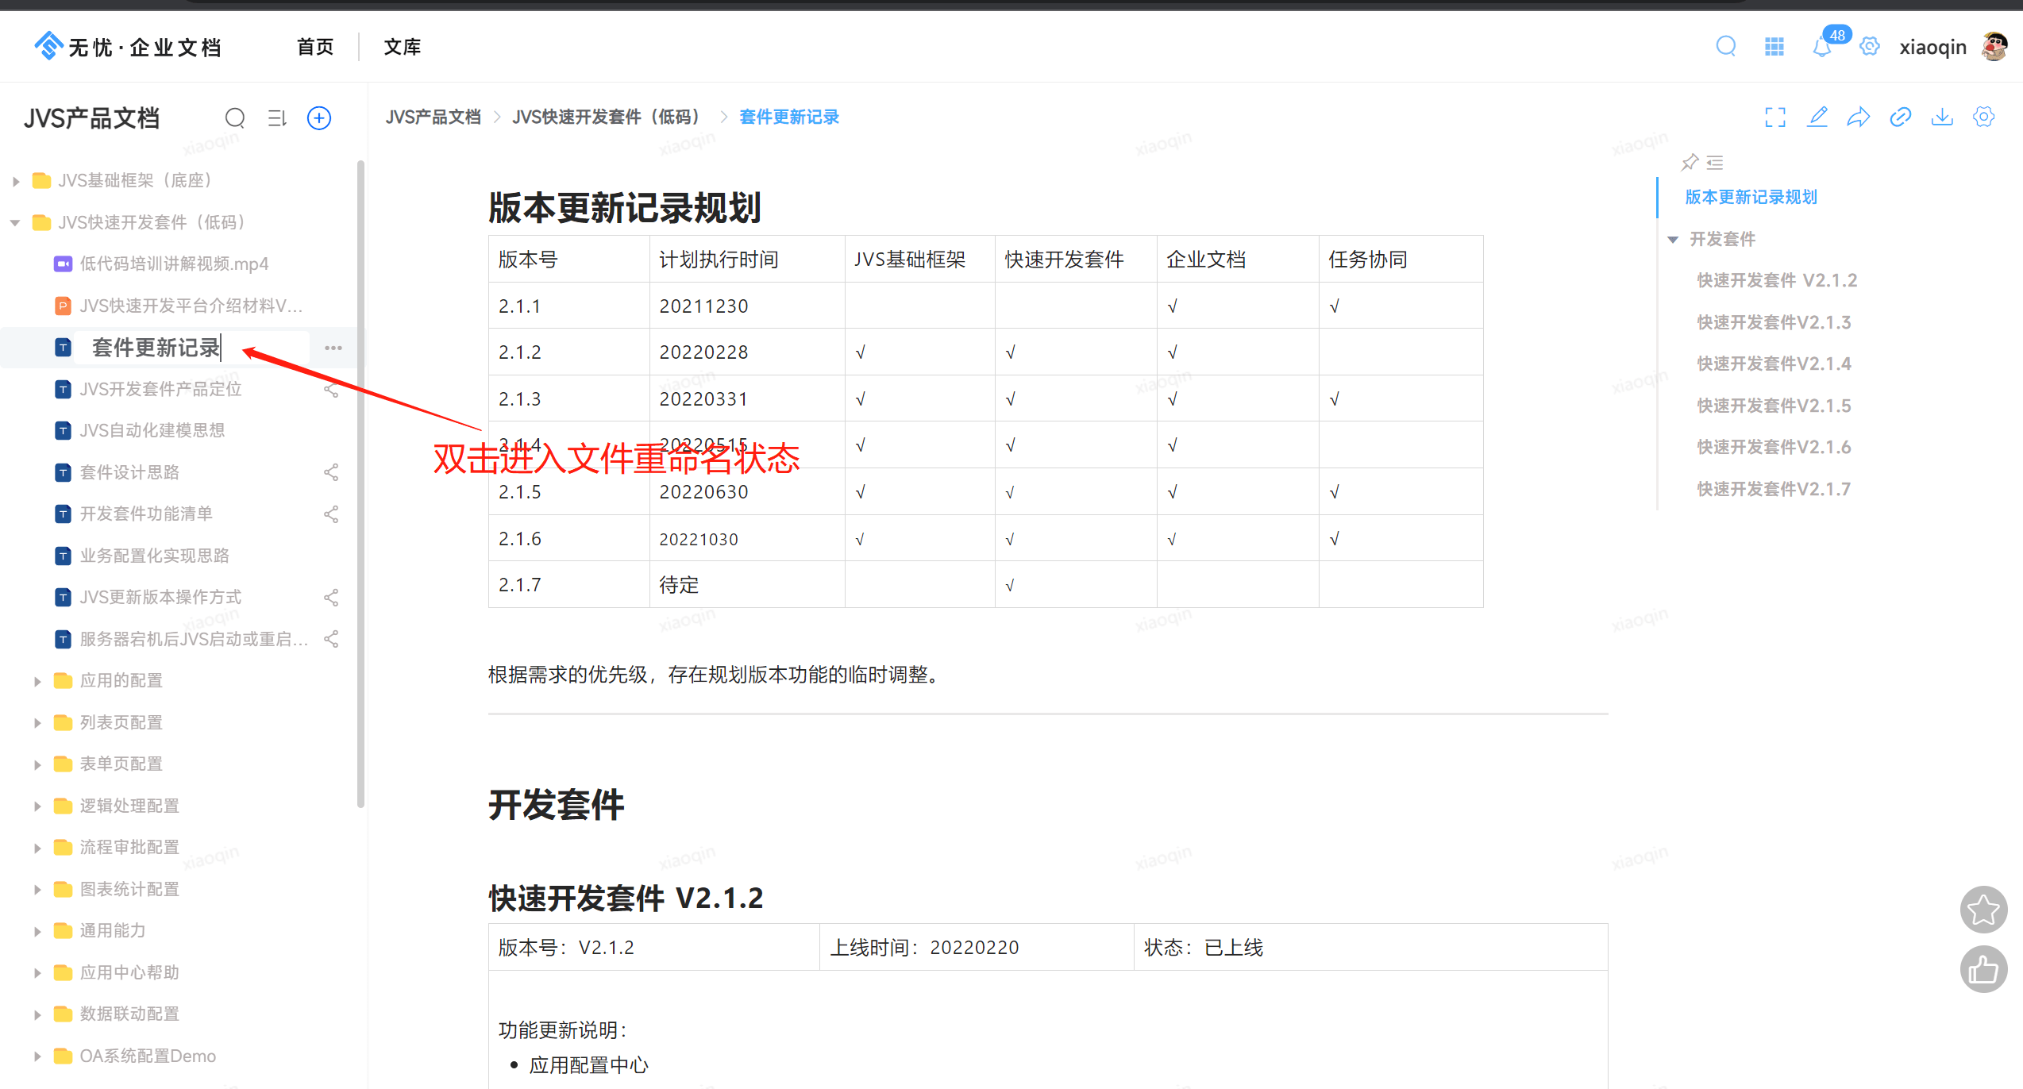Jump to 快速开发套件V2.1.5 outline link
This screenshot has height=1089, width=2023.
pos(1774,406)
